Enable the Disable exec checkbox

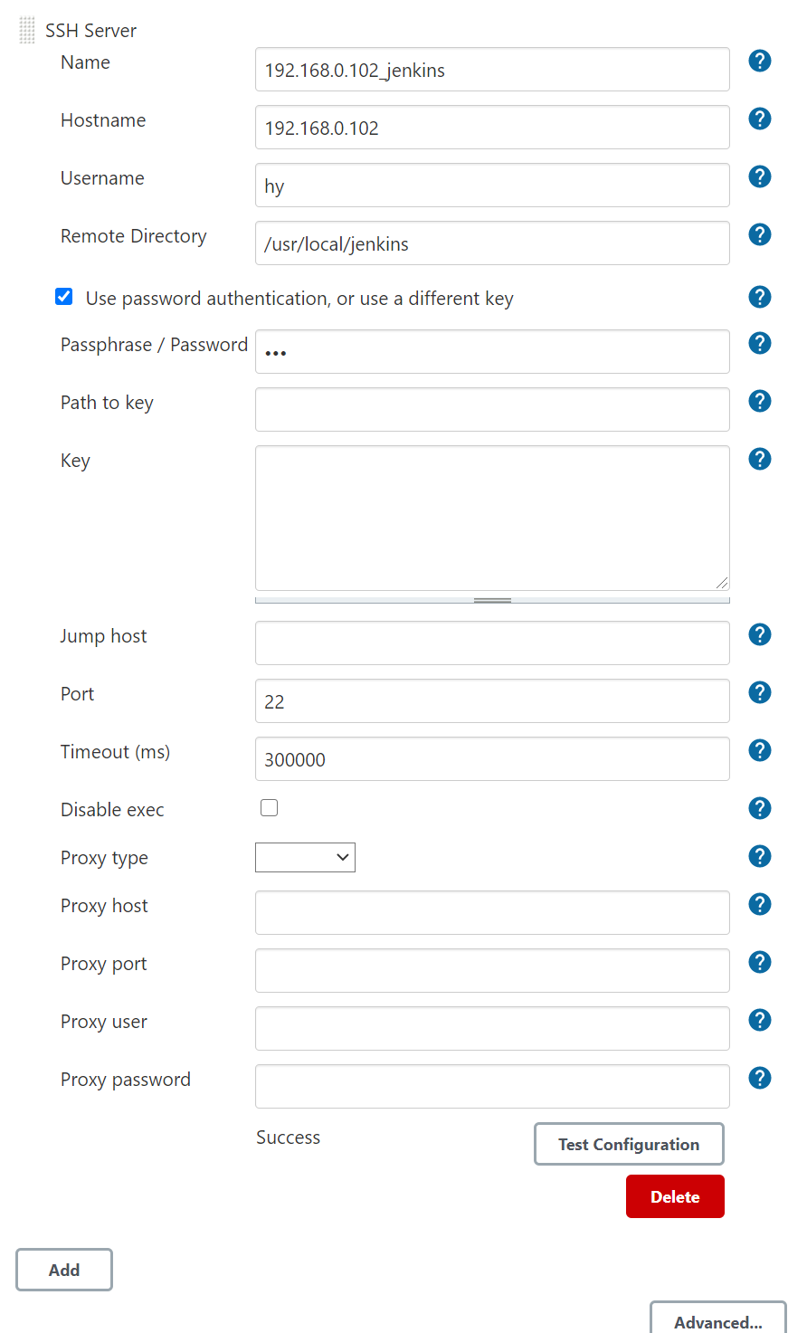(x=270, y=808)
